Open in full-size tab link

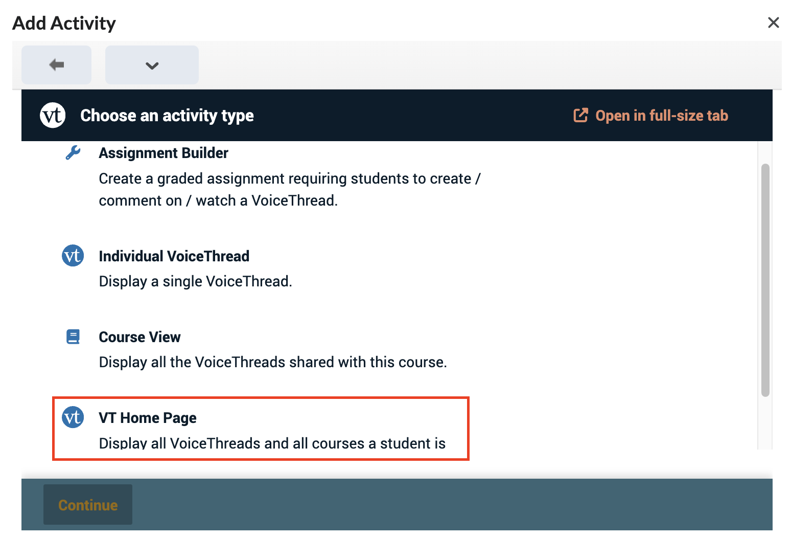[x=651, y=116]
